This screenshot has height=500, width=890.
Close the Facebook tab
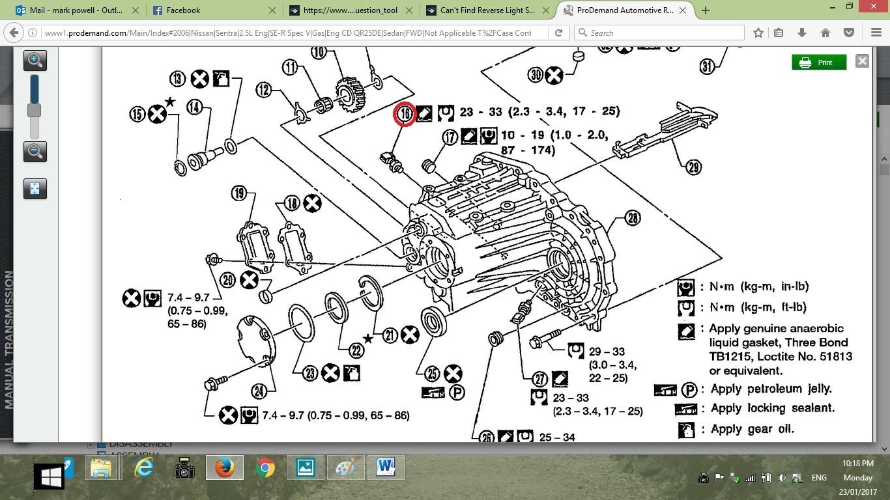272,10
